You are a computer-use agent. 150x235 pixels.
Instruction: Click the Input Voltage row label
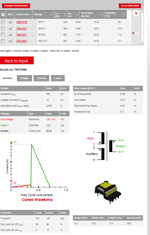(7, 119)
